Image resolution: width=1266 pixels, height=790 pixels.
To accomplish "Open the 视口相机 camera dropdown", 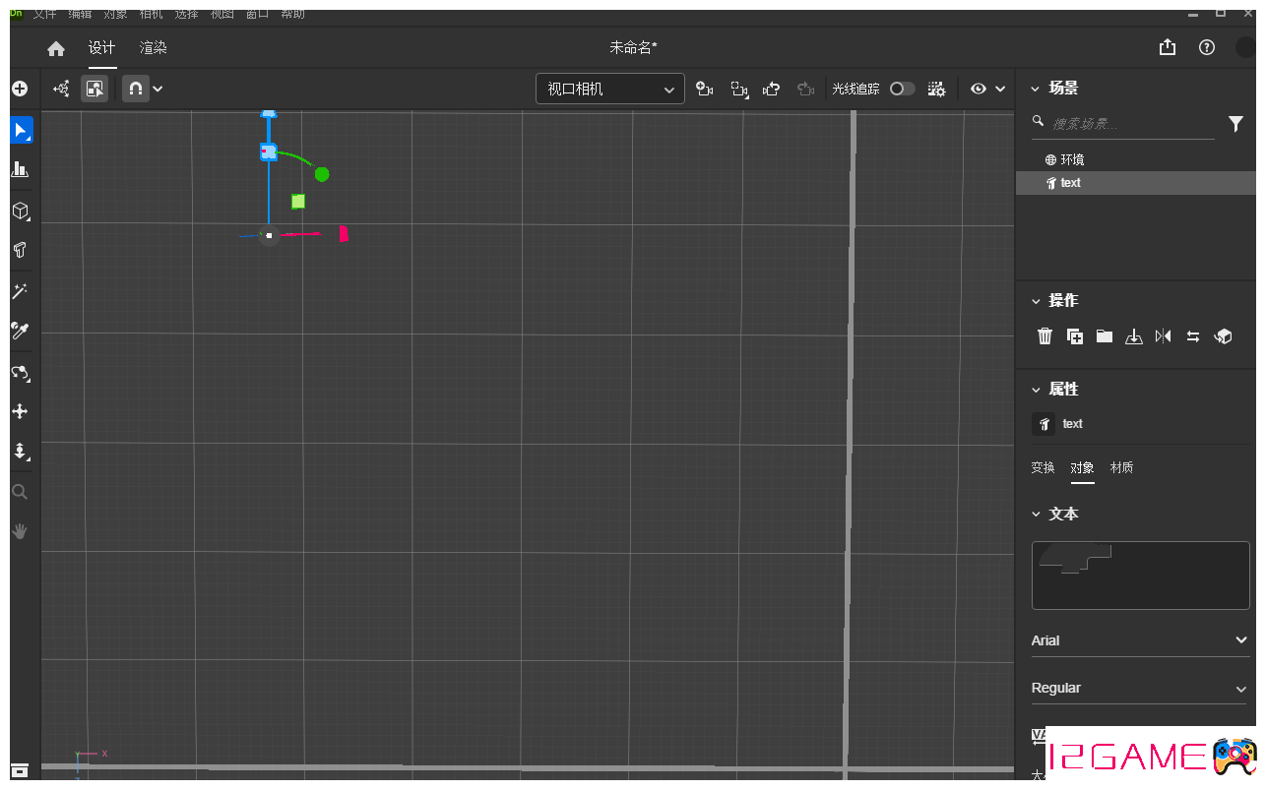I will (610, 89).
